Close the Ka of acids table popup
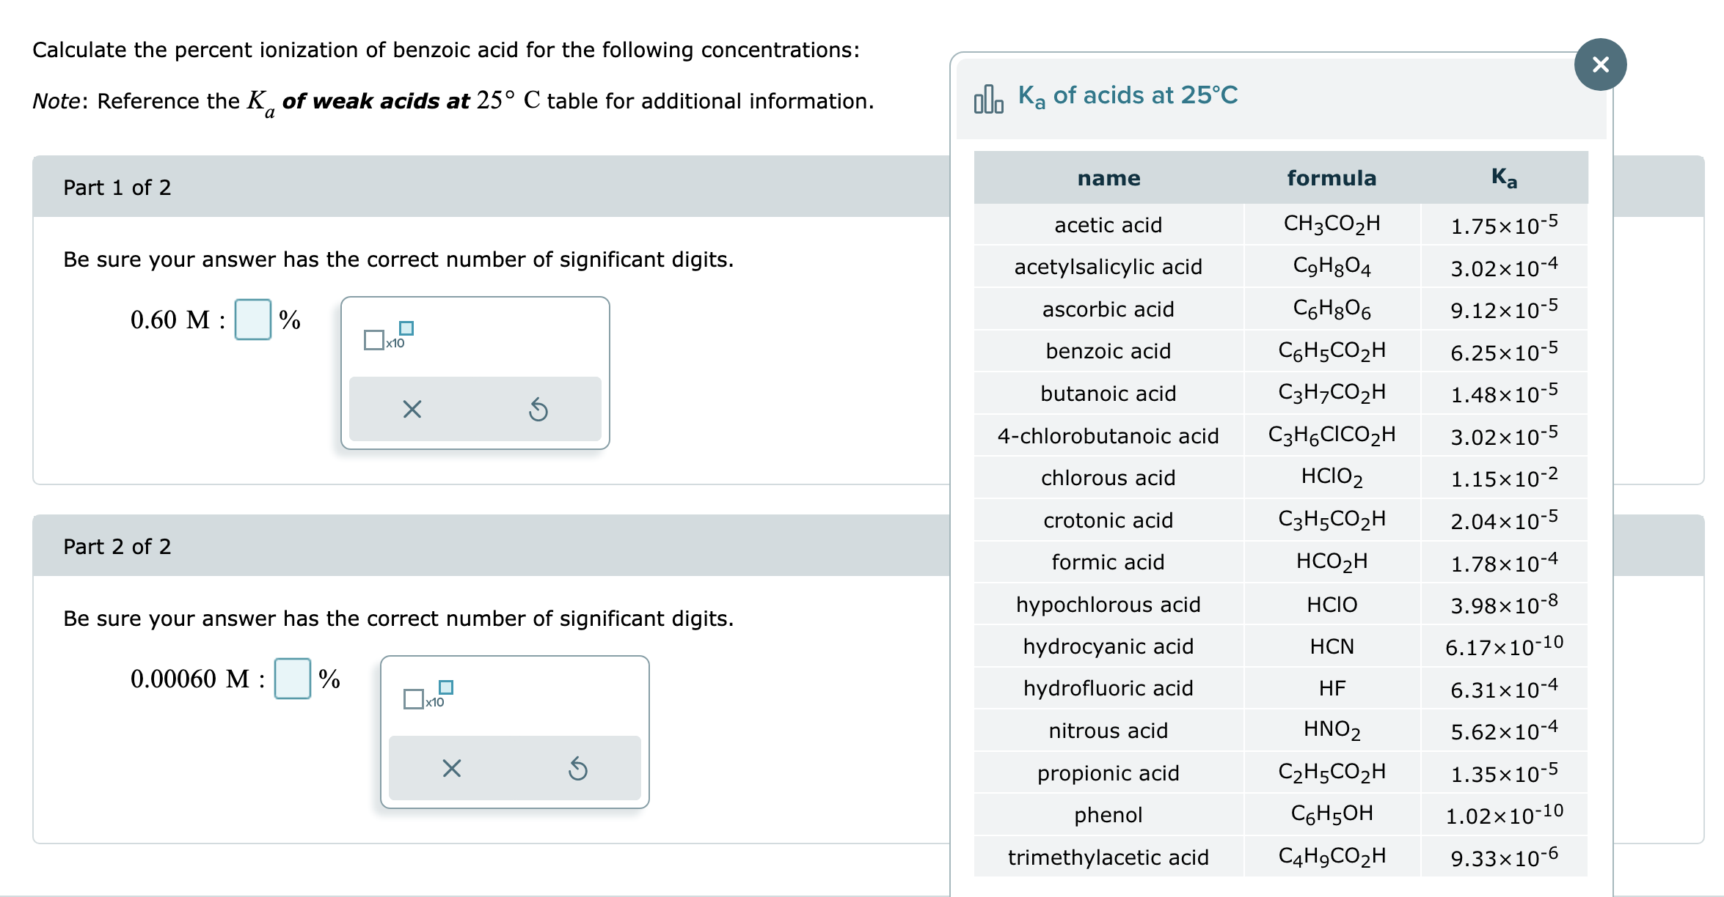The height and width of the screenshot is (897, 1724). pos(1601,64)
